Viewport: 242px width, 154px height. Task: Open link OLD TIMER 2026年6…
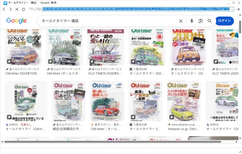pyautogui.click(x=105, y=73)
